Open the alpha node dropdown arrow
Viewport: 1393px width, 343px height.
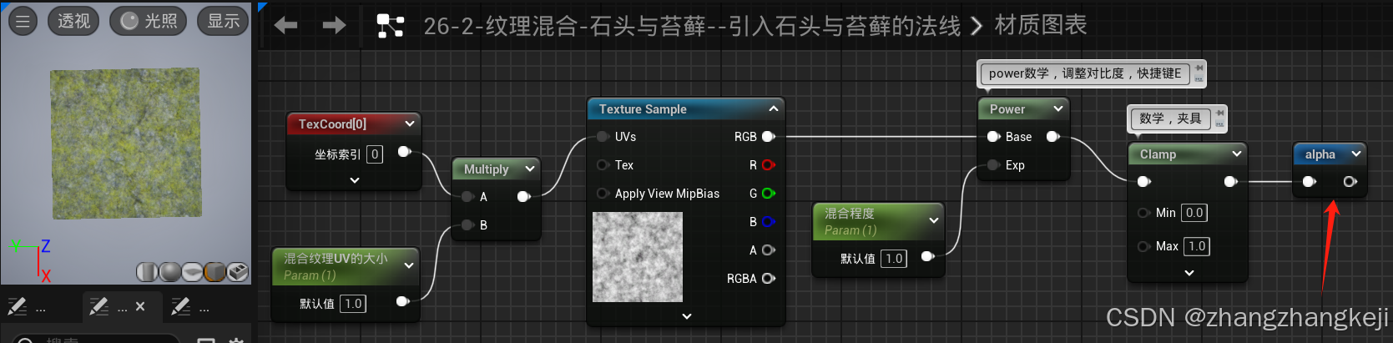(x=1356, y=154)
